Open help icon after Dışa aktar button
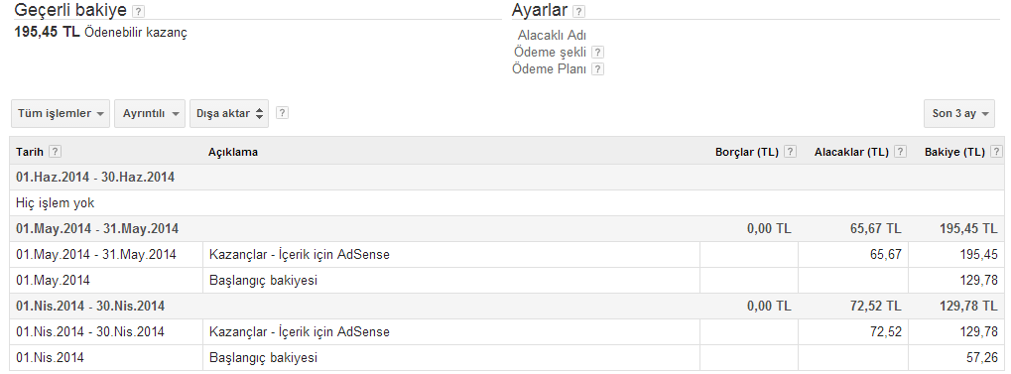The height and width of the screenshot is (374, 1011). point(282,113)
